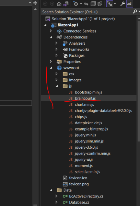
Task: Open the file nesting dropdown arrow
Action: [x=115, y=4]
